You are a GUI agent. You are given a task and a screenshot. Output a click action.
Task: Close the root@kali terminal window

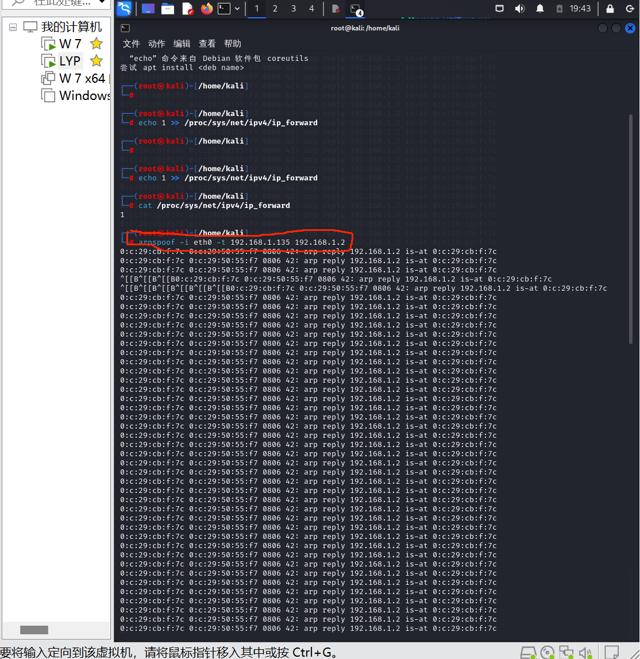(x=630, y=28)
